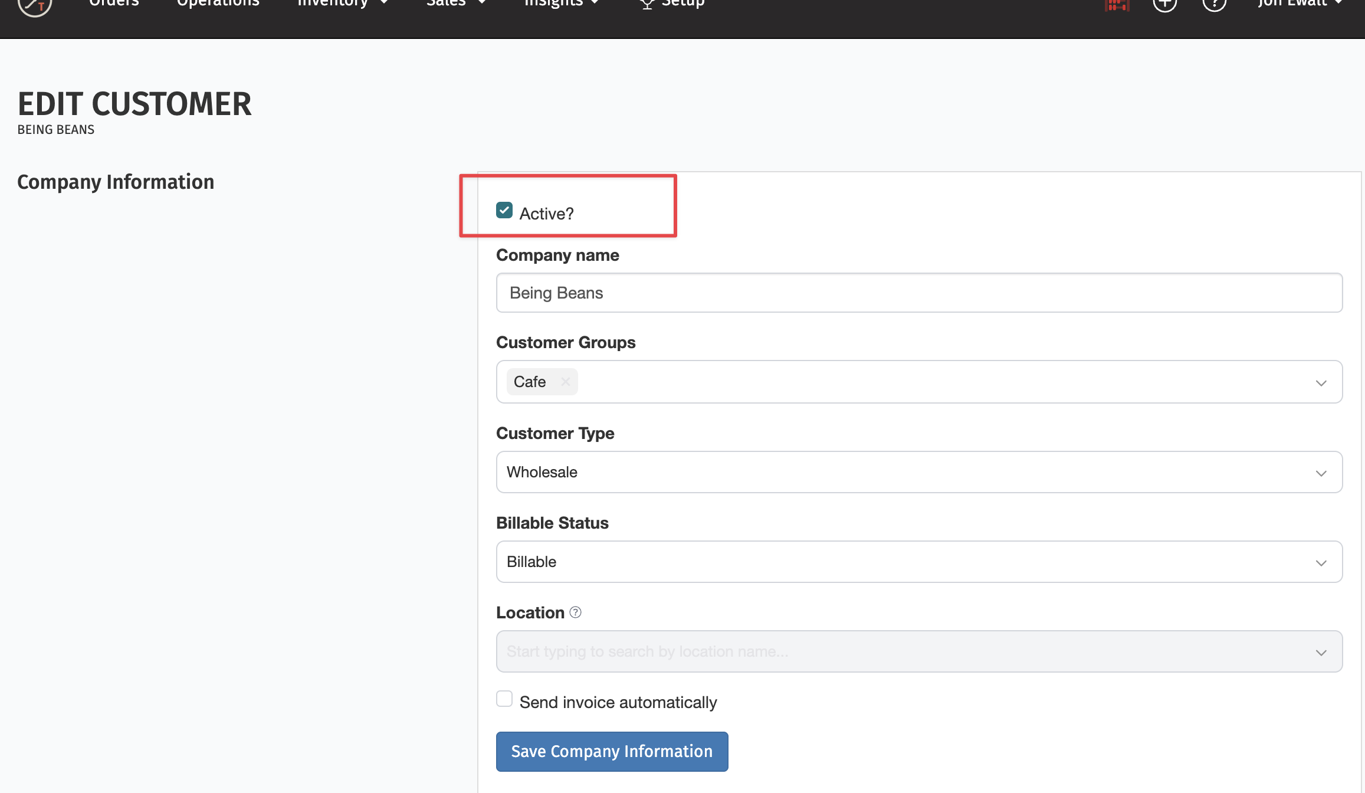
Task: Click the plus circle add icon
Action: [x=1164, y=5]
